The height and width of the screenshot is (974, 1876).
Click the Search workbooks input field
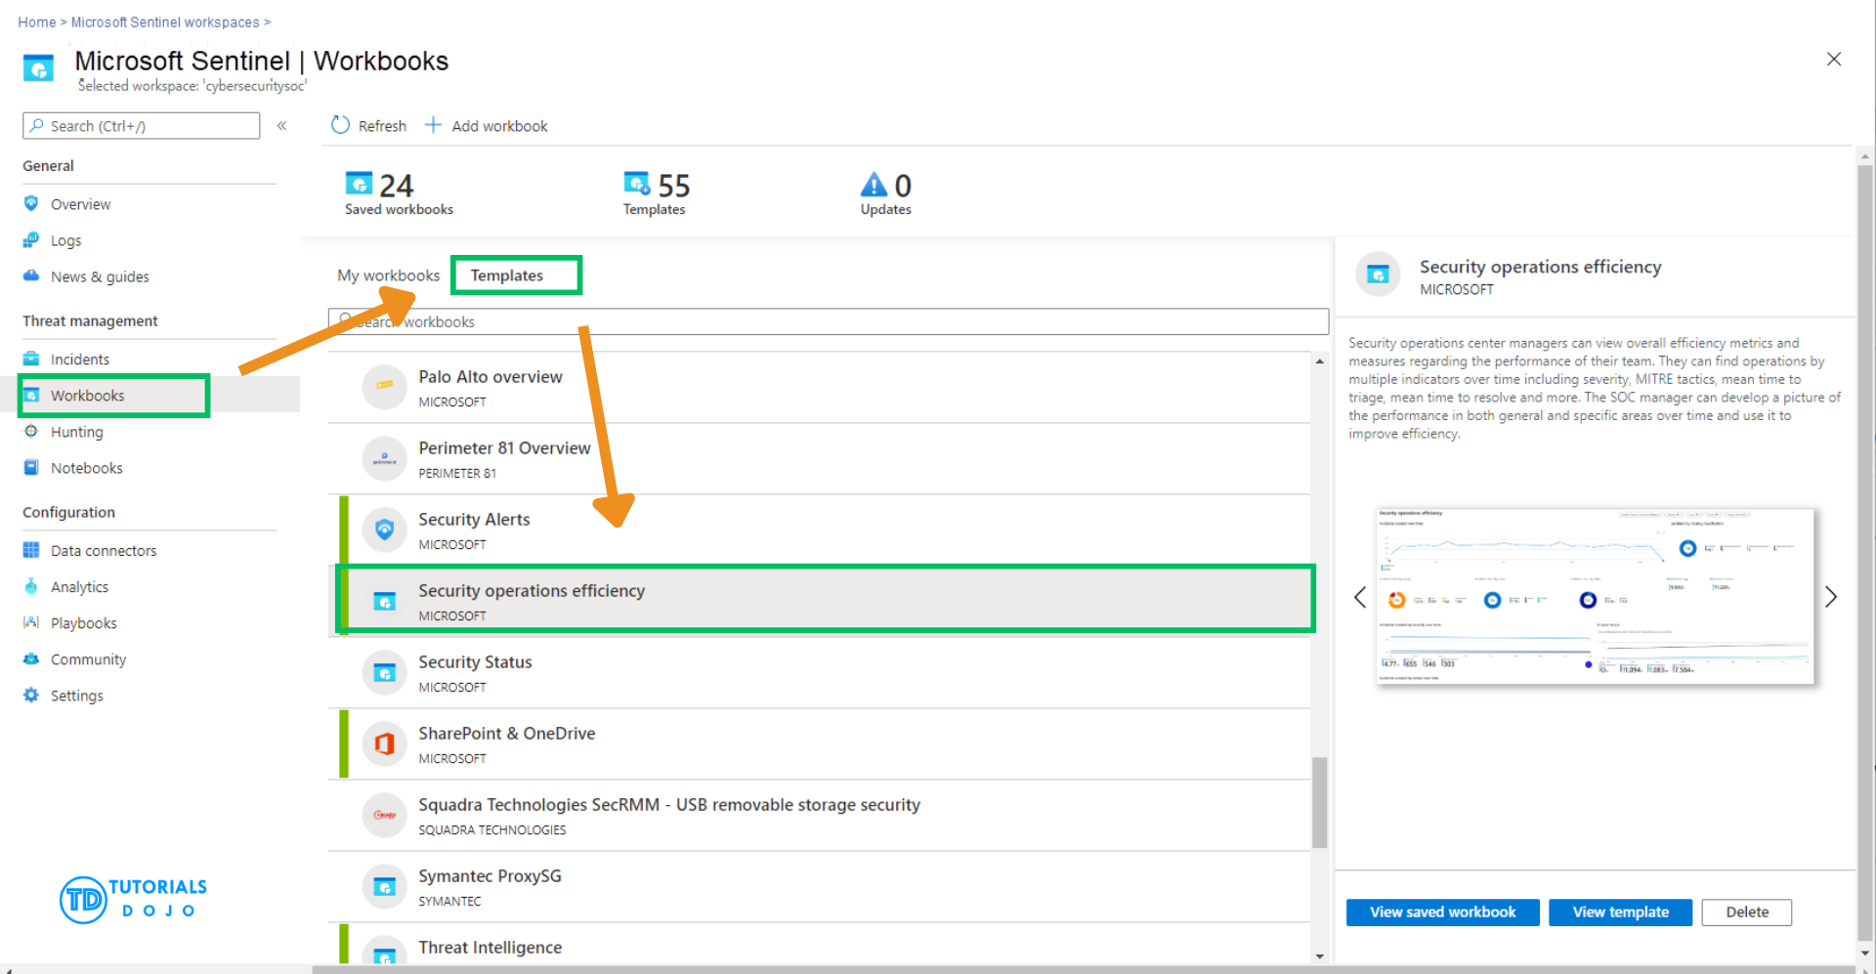tap(829, 321)
